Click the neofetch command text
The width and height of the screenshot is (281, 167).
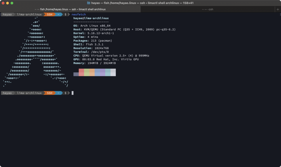(x=78, y=15)
